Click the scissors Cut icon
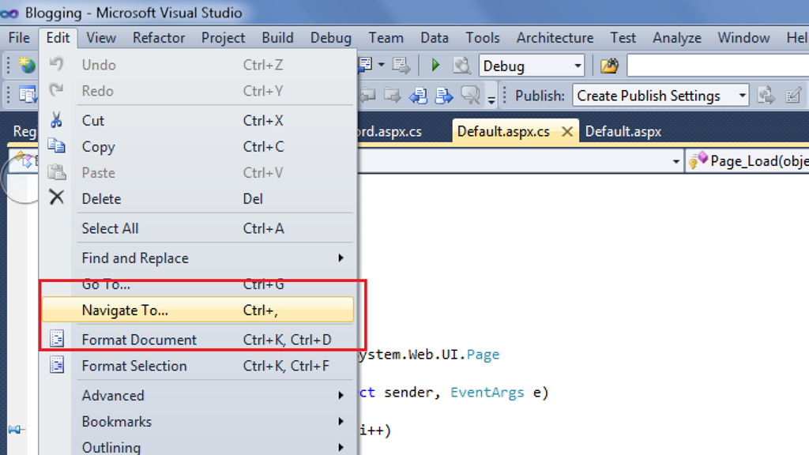Viewport: 809px width, 455px height. point(56,120)
